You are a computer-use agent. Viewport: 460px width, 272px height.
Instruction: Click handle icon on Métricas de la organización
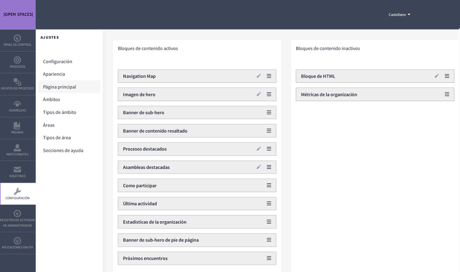[x=447, y=94]
